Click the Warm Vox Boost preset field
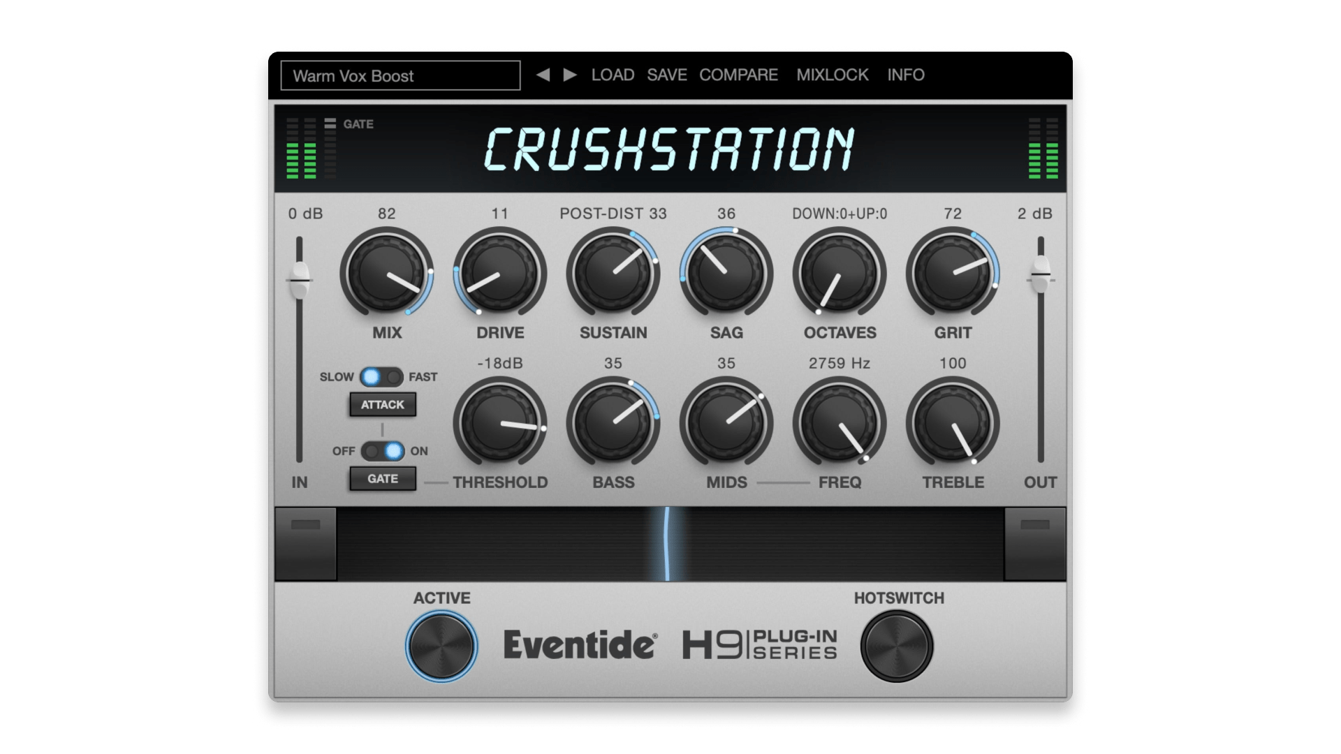 400,75
